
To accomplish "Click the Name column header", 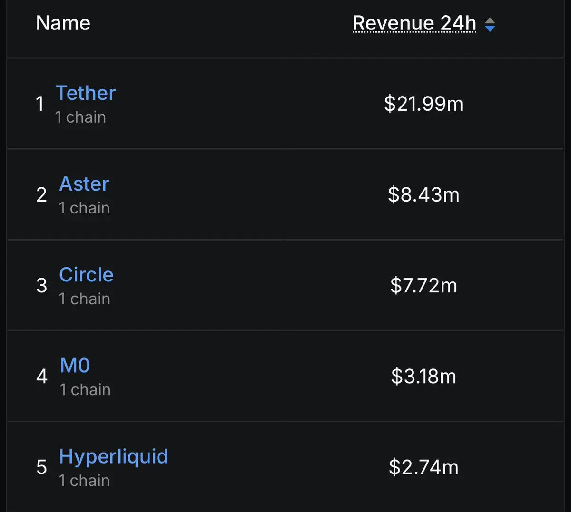I will 63,23.
